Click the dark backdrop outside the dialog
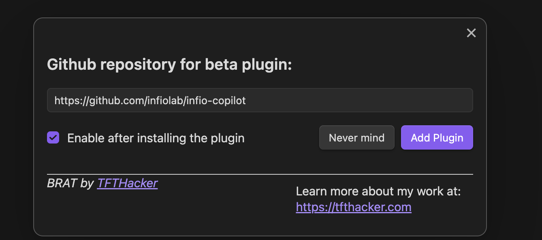This screenshot has height=240, width=542. [x=514, y=122]
